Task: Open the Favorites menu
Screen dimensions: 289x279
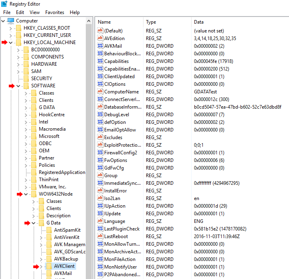Action: (55, 12)
